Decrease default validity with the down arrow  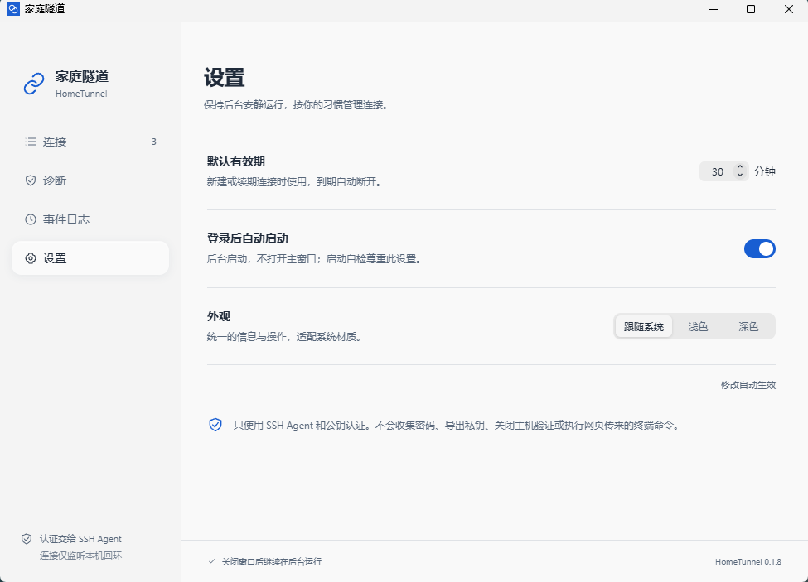740,176
